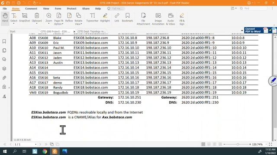
Task: Open the Clipboard tool
Action: (x=37, y=17)
